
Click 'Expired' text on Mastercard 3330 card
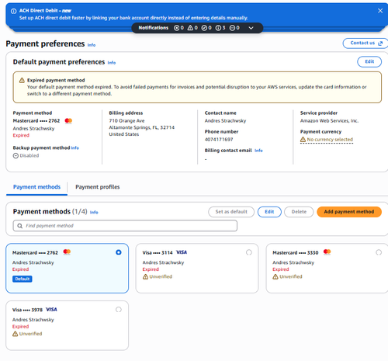281,269
